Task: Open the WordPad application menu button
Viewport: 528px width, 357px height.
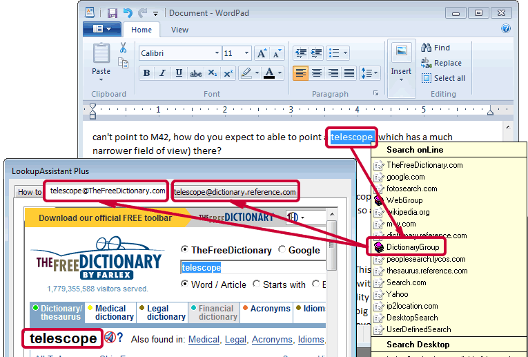Action: (102, 29)
